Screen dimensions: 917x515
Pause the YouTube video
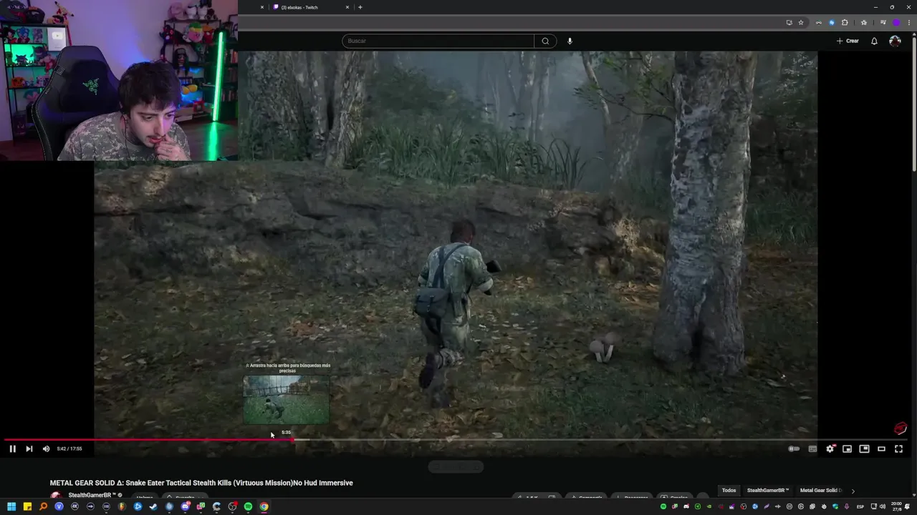pos(12,448)
